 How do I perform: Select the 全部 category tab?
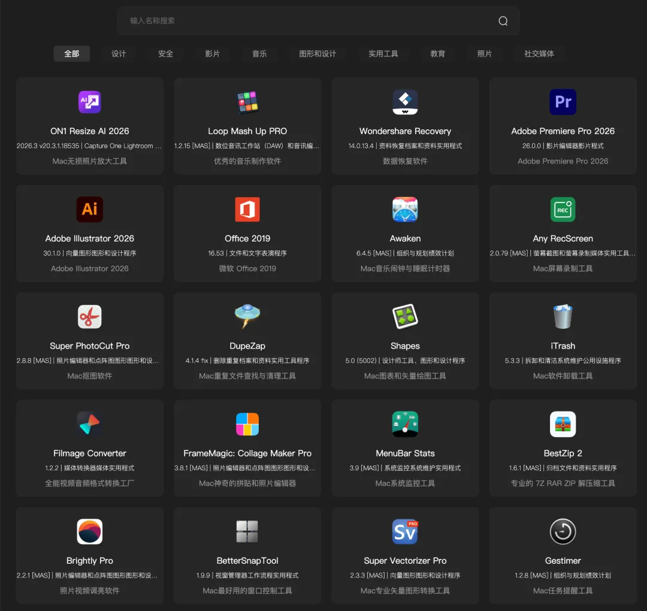tap(71, 54)
